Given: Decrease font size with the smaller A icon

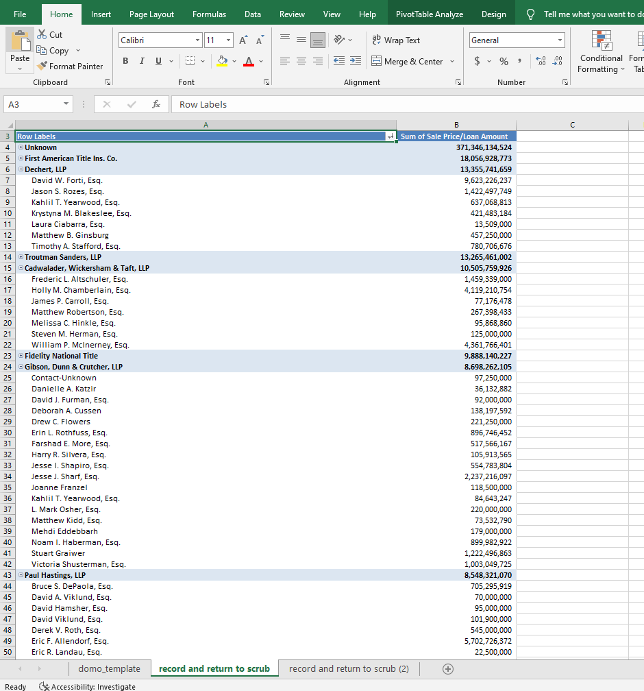Looking at the screenshot, I should pyautogui.click(x=260, y=40).
